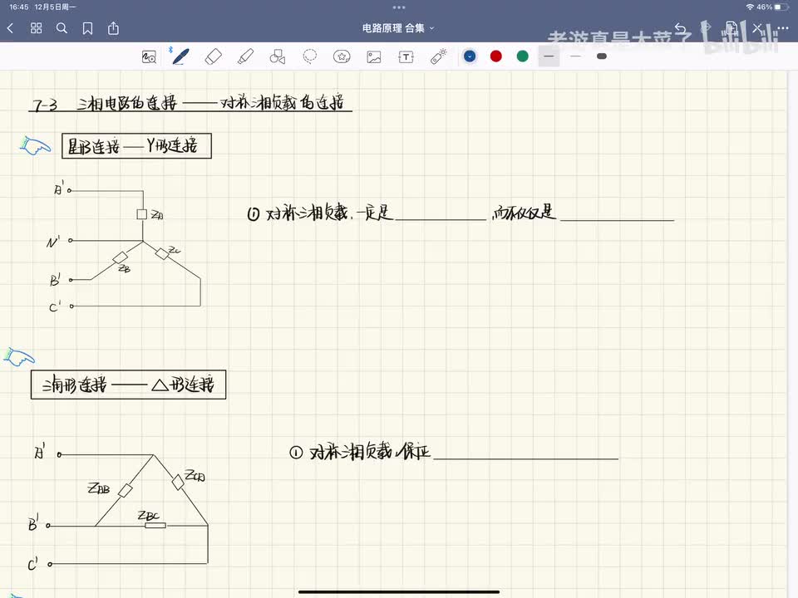
Task: Open the search magnifier in top bar
Action: click(62, 28)
